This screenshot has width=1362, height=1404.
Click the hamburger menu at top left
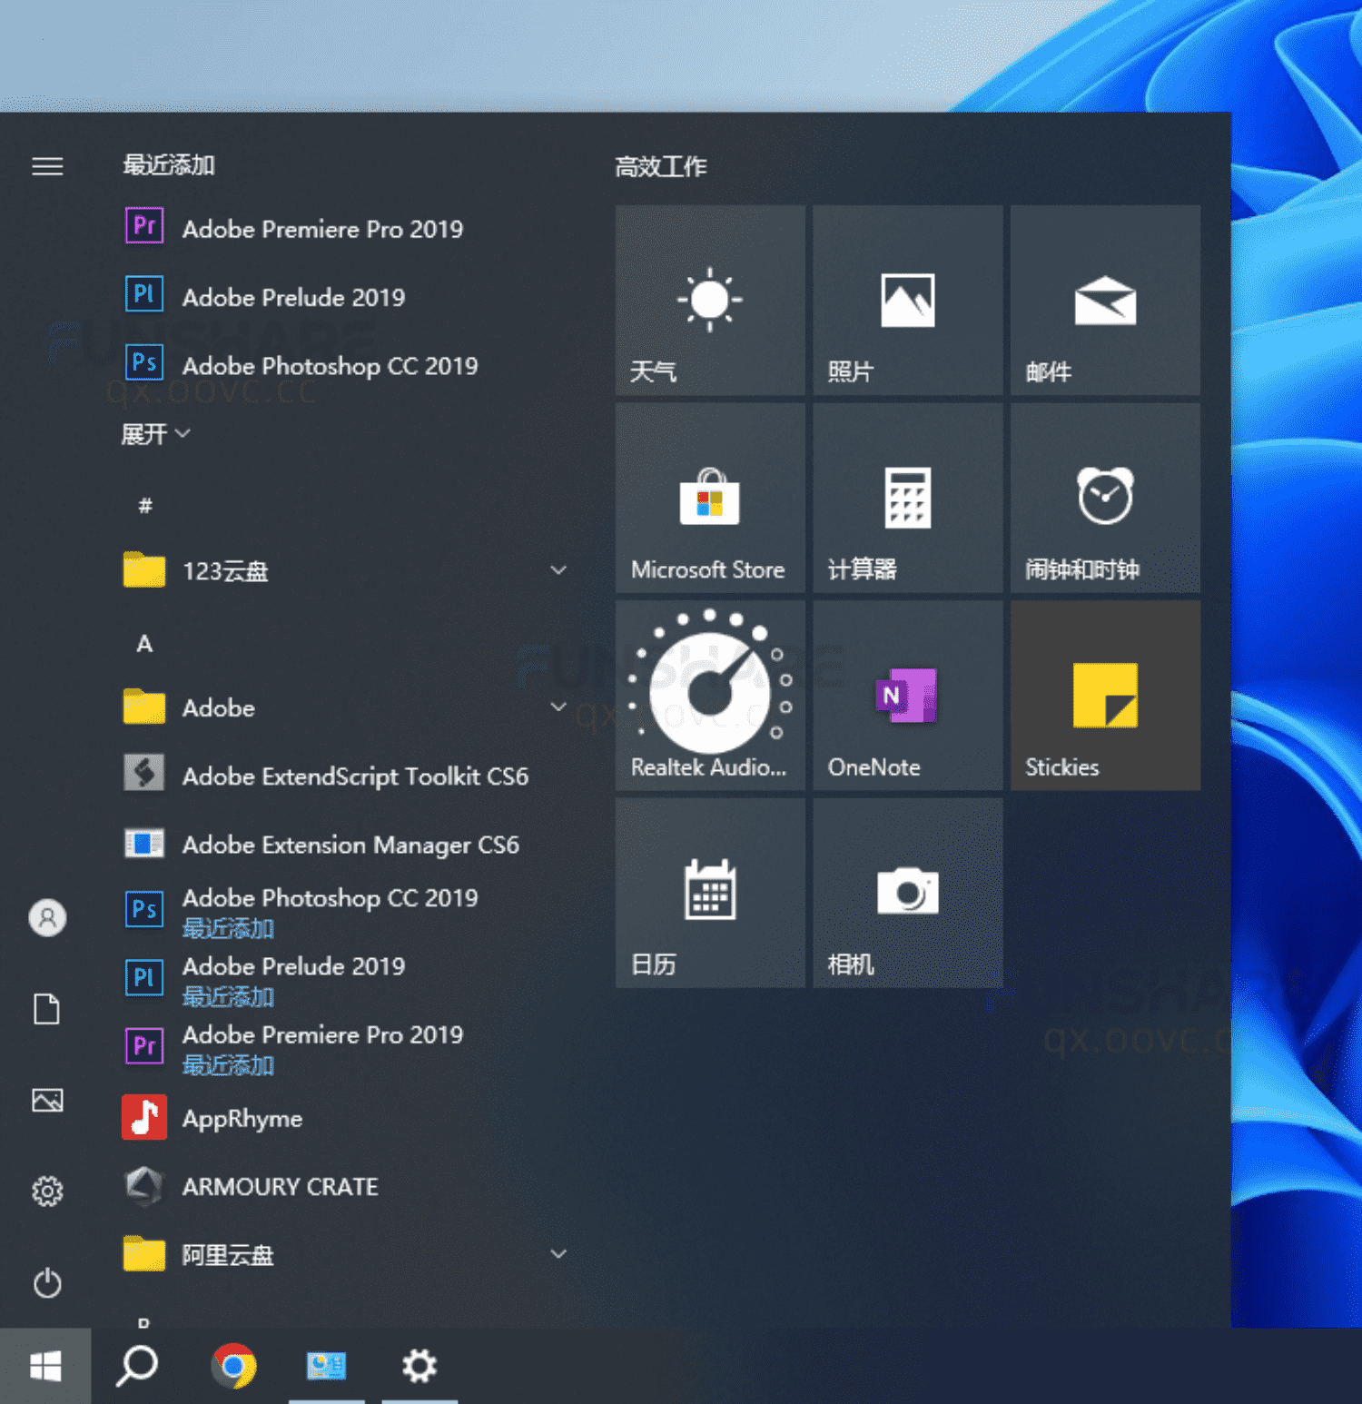tap(47, 166)
